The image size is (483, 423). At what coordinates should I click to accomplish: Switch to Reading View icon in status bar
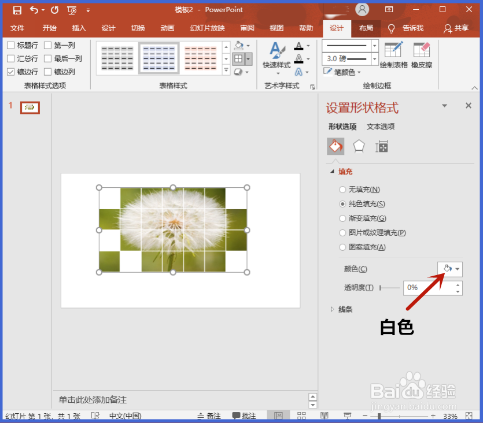point(324,415)
